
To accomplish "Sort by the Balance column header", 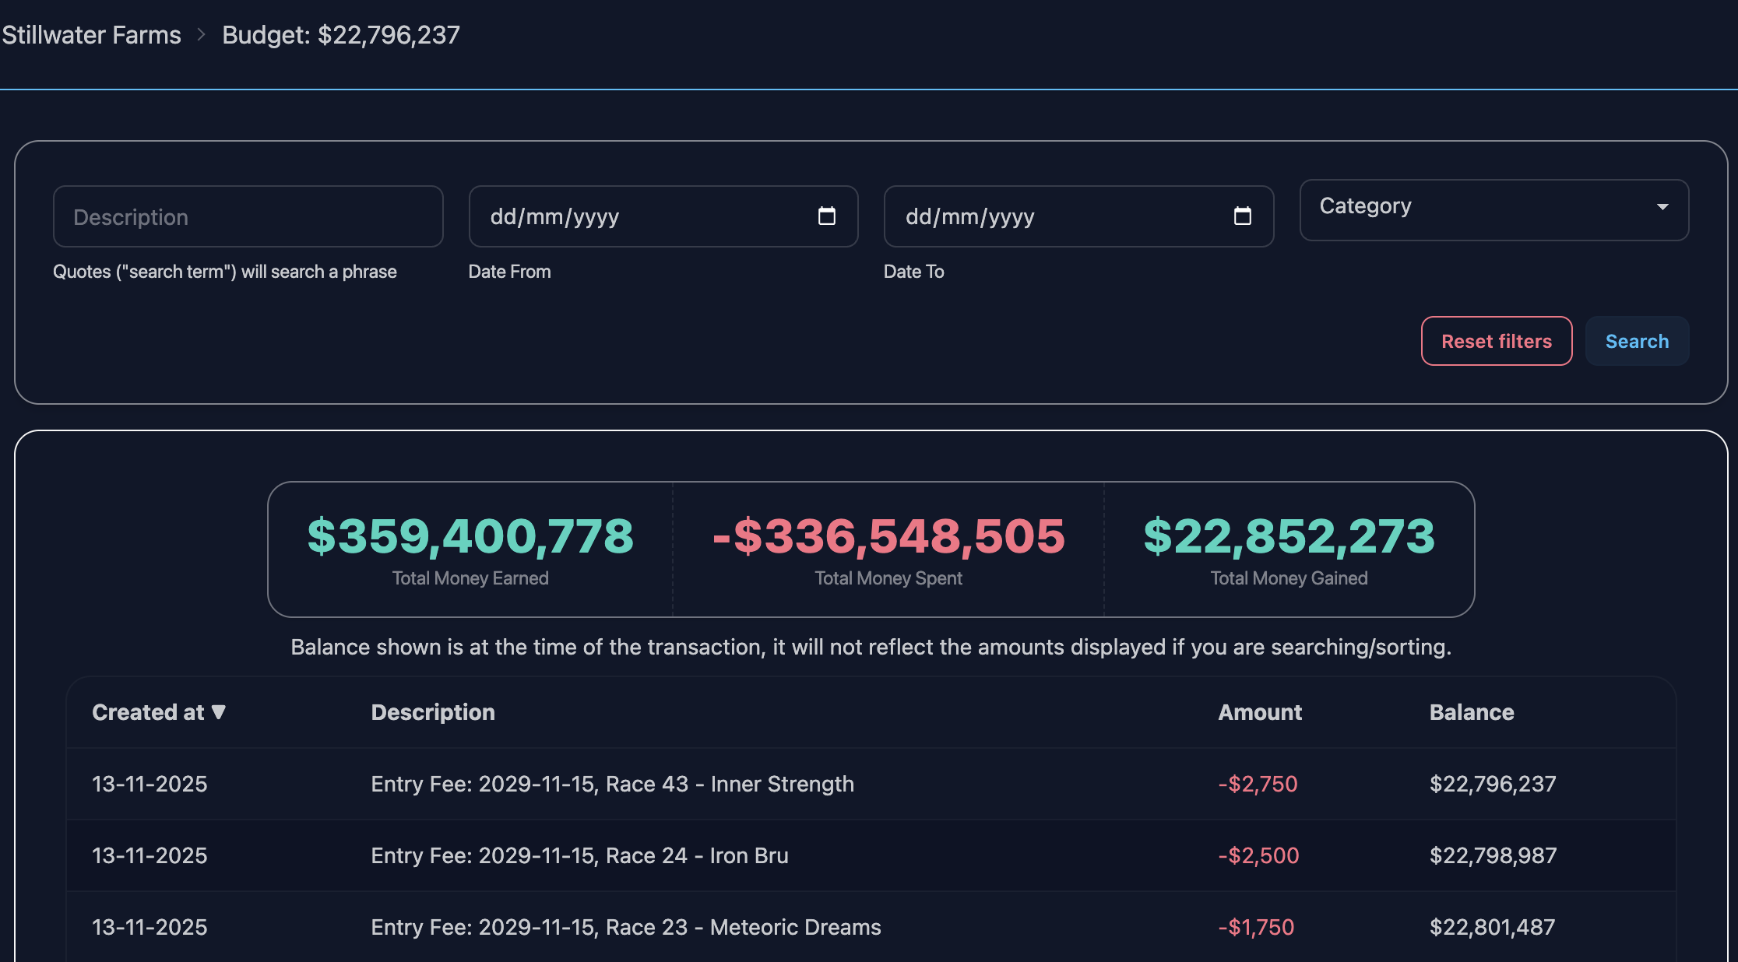I will [x=1471, y=712].
